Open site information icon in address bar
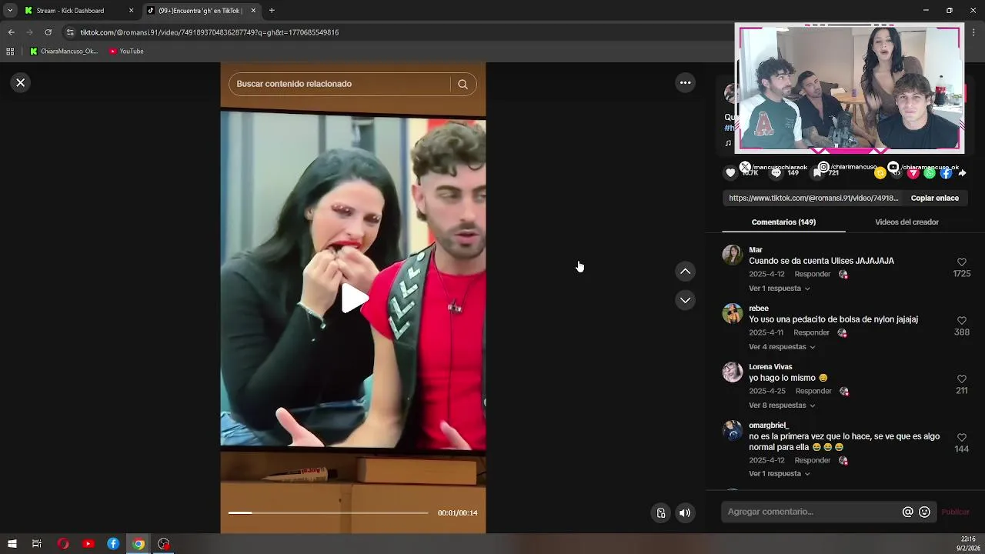Viewport: 985px width, 554px height. point(70,32)
